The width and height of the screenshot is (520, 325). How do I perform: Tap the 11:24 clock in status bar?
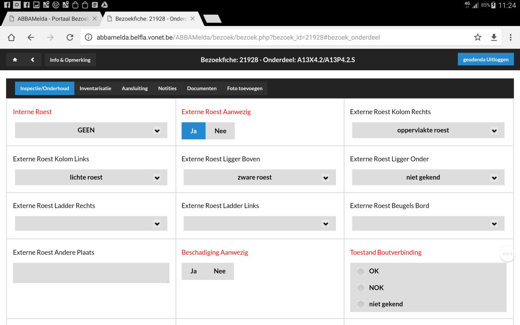tap(507, 5)
